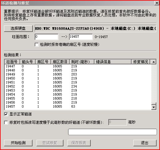The image size is (160, 150).
Task: Click the 扇区数目 column header
Action: [60, 62]
